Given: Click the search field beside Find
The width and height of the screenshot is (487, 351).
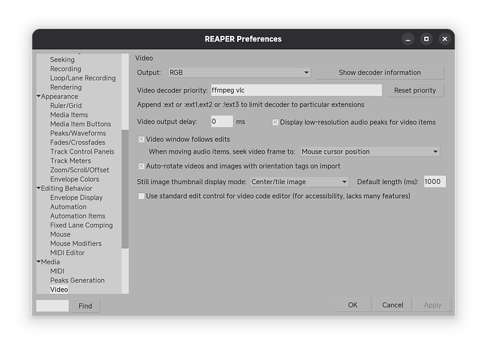Looking at the screenshot, I should coord(52,306).
